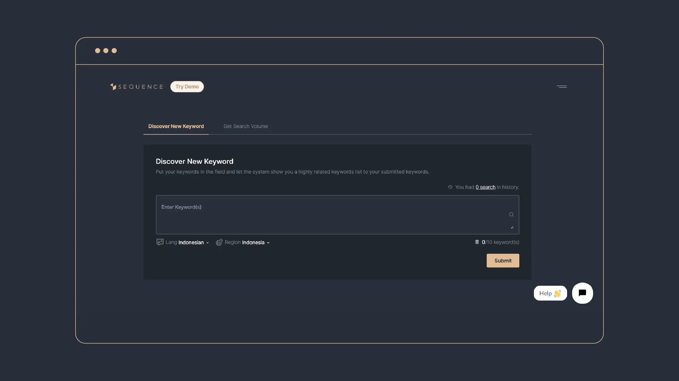Switch to the Get Search Volume tab
Screen dimensions: 679x381
point(246,126)
